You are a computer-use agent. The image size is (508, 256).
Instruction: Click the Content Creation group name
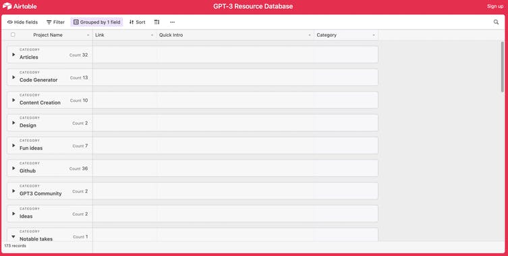point(40,102)
